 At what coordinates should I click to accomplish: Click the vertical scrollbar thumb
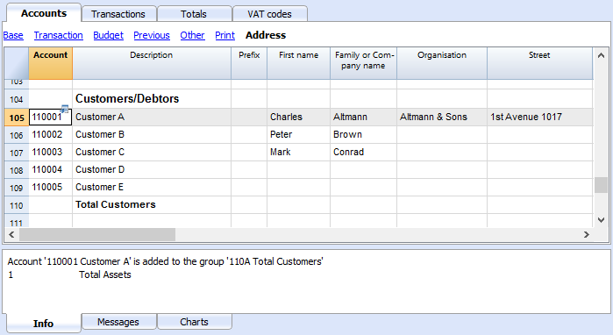point(601,185)
